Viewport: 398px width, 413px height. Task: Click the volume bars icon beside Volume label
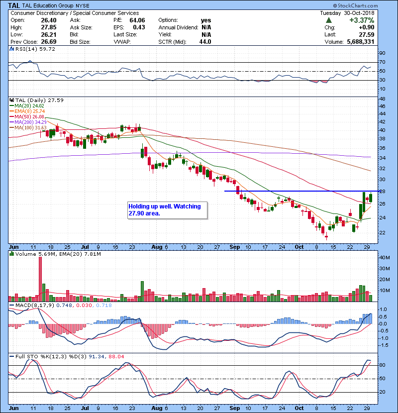pos(11,254)
